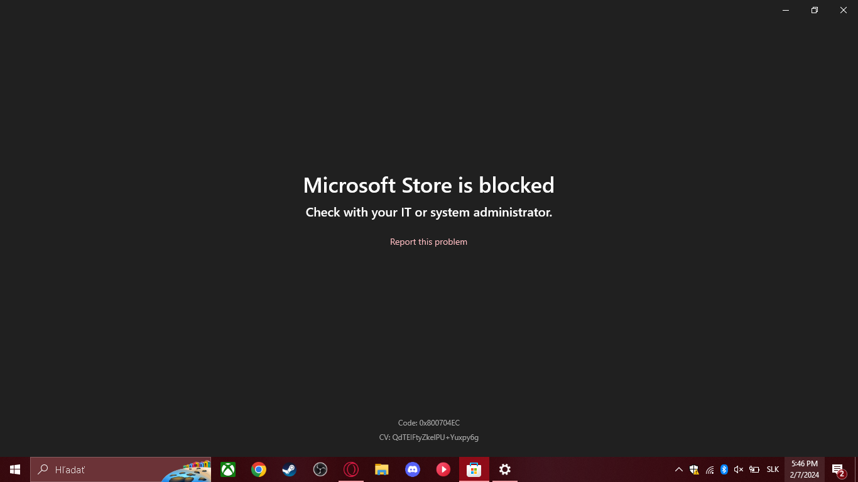858x482 pixels.
Task: Close the Microsoft Store window
Action: 844,10
